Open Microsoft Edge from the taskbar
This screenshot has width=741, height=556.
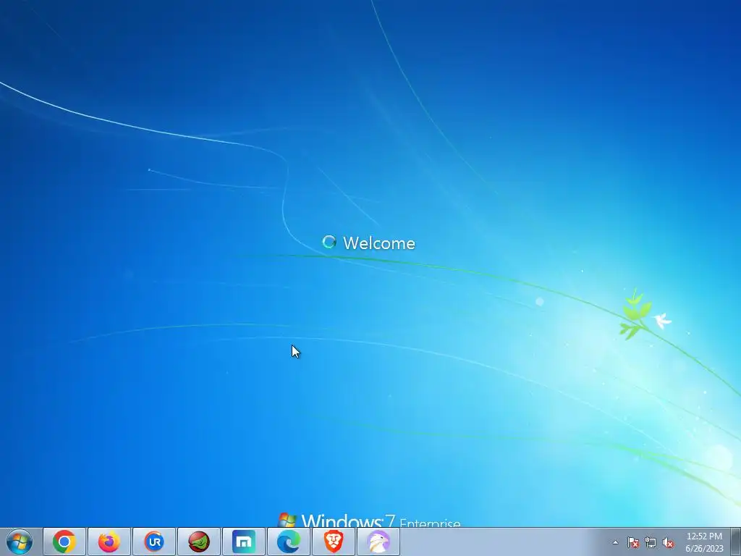[x=289, y=542]
